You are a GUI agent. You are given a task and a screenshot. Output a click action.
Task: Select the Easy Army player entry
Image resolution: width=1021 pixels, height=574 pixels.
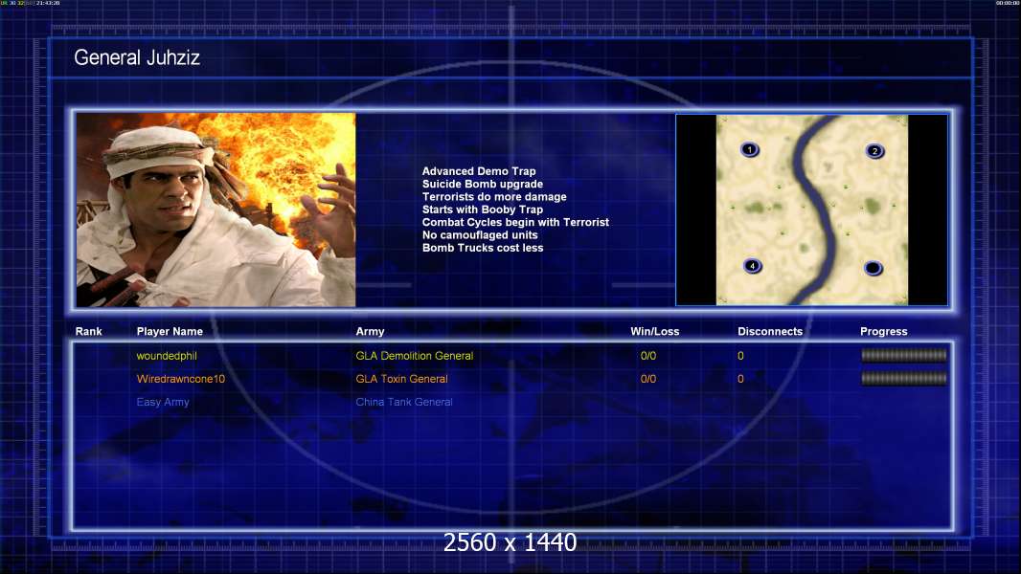[x=163, y=403]
